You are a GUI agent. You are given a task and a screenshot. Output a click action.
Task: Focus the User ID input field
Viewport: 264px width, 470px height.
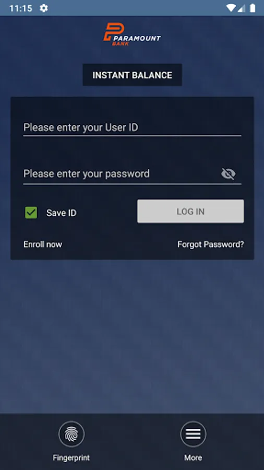tap(133, 128)
